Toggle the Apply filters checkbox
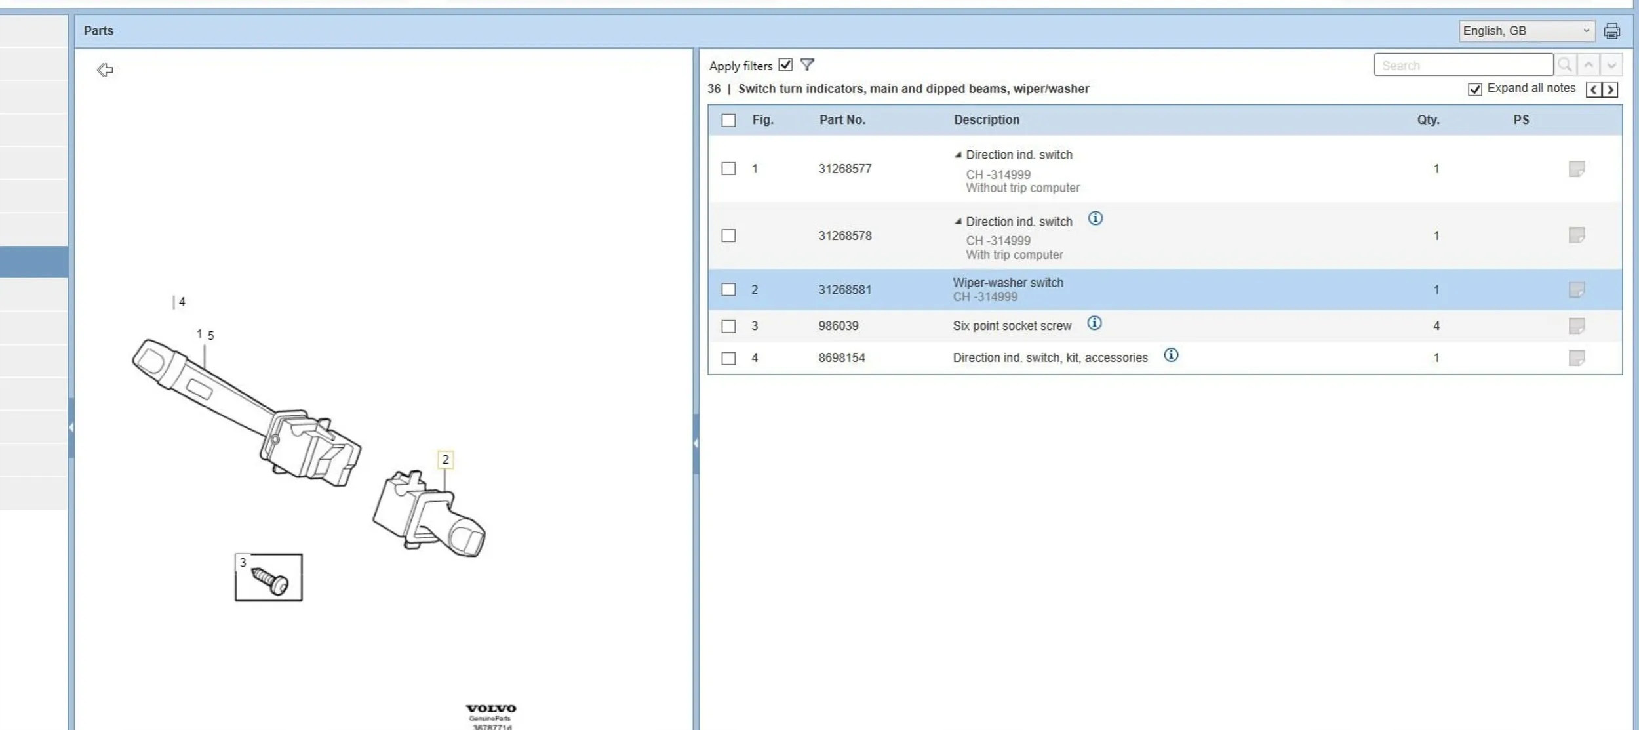This screenshot has height=730, width=1639. pos(785,64)
